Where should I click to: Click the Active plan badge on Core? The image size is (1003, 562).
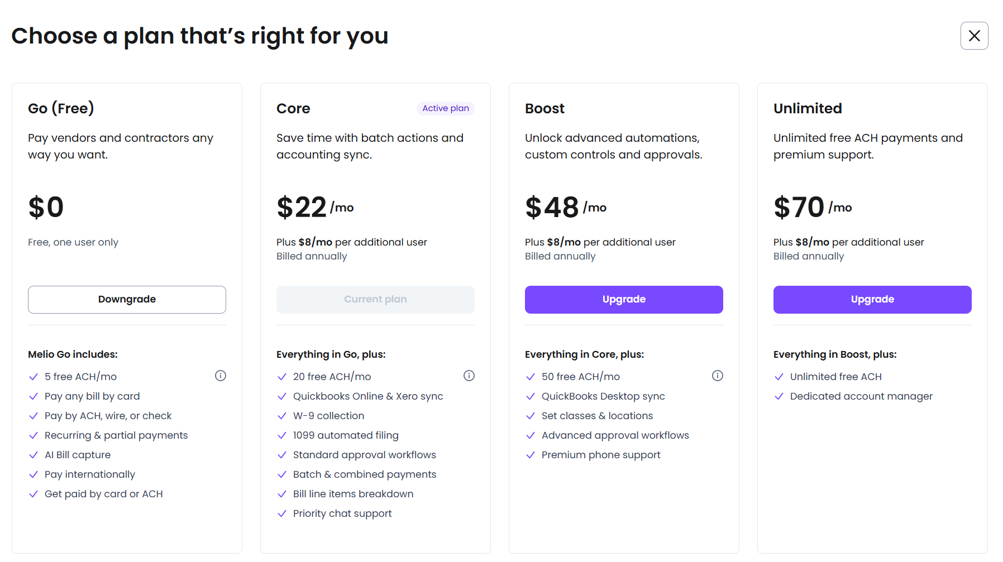click(446, 108)
